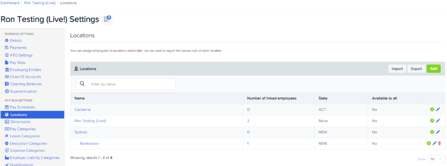Go to ATO Settings menu item
Image resolution: width=447 pixels, height=166 pixels.
(x=19, y=55)
